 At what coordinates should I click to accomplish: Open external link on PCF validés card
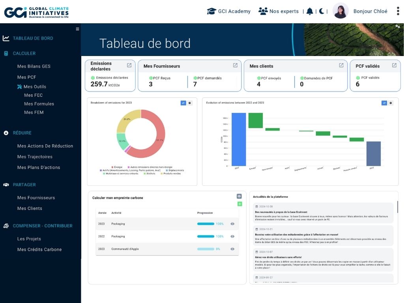click(x=394, y=65)
